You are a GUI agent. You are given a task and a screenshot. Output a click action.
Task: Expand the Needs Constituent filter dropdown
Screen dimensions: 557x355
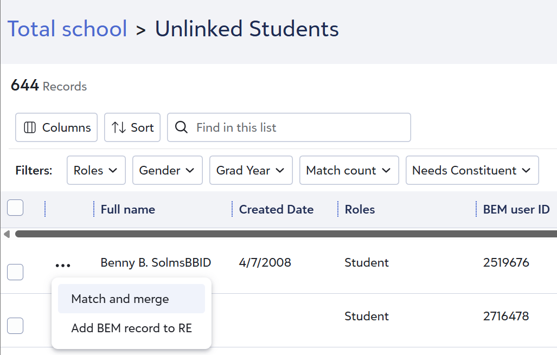[472, 170]
